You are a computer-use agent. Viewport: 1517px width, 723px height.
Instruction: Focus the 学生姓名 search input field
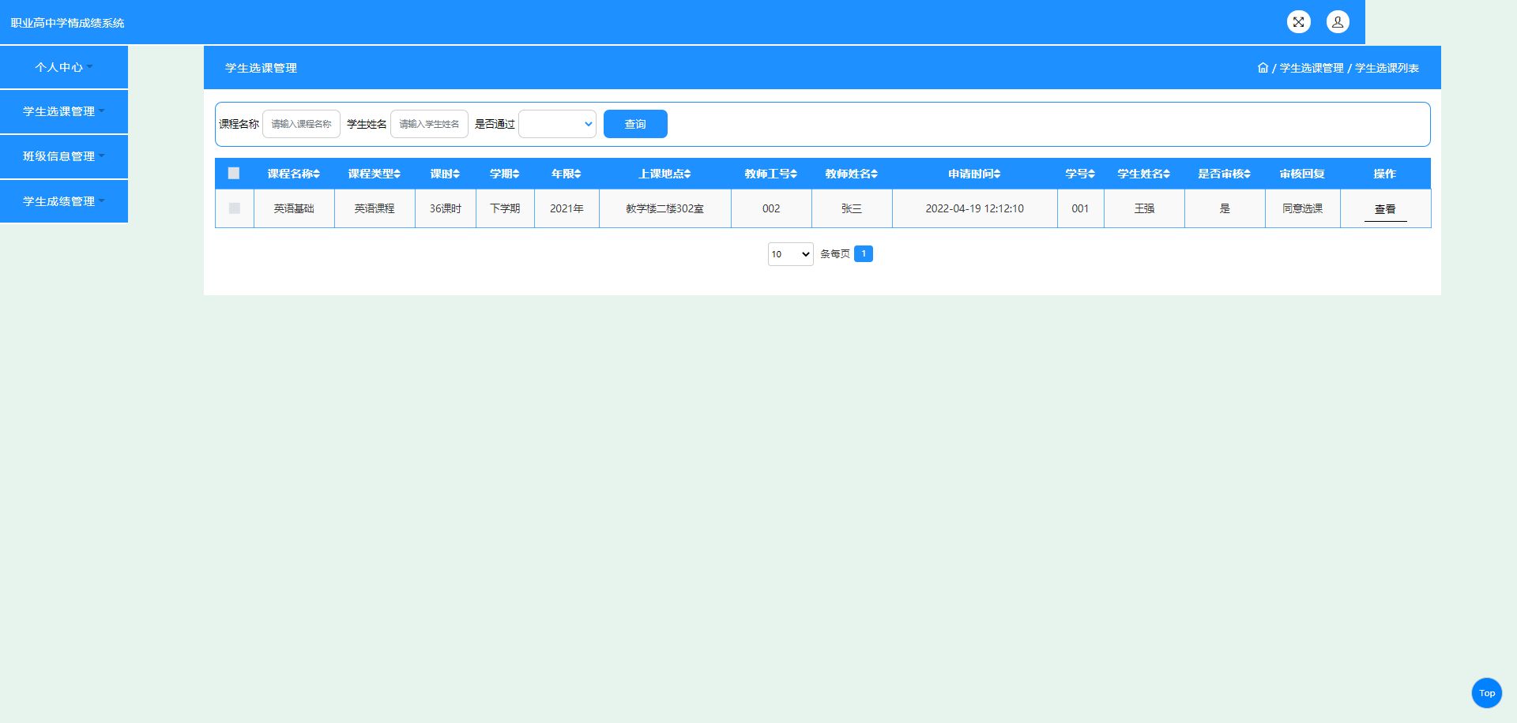pos(429,124)
